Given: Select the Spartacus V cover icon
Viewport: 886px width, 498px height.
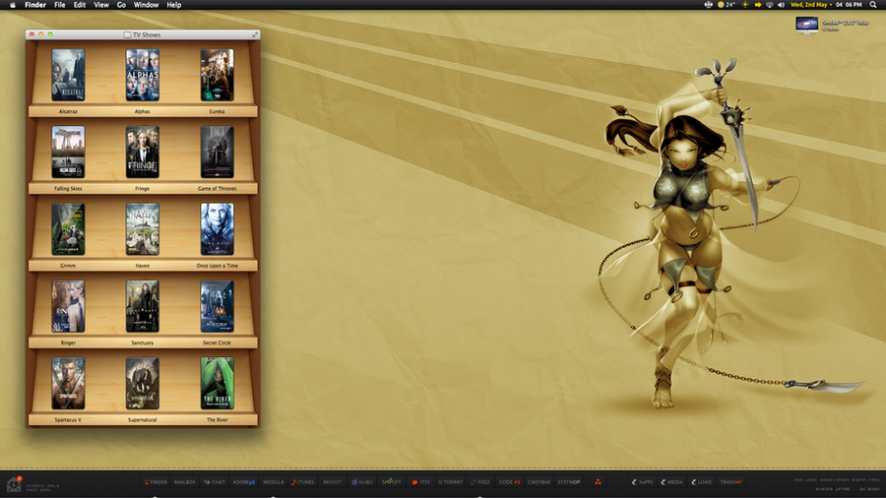Looking at the screenshot, I should (x=68, y=384).
